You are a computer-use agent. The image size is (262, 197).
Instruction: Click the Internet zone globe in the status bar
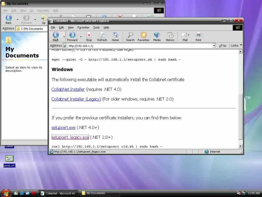coord(207,152)
